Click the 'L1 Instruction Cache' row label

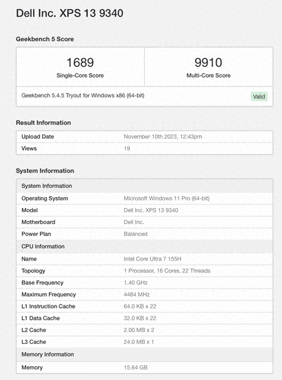(48, 306)
